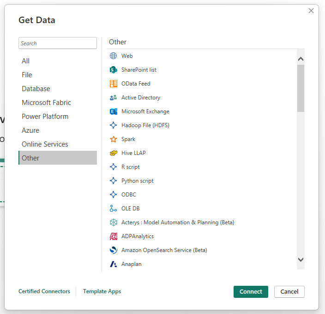Click the OData Feed table icon
This screenshot has height=314, width=325.
point(114,84)
